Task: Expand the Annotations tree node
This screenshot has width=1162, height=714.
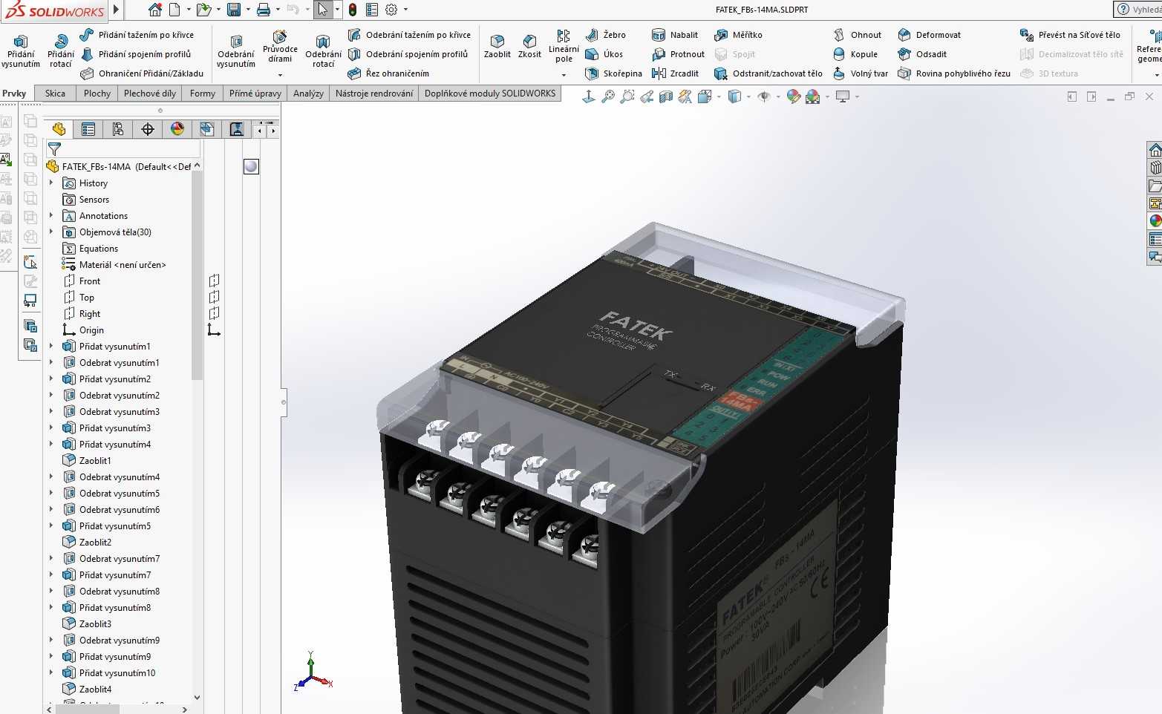Action: coord(51,216)
